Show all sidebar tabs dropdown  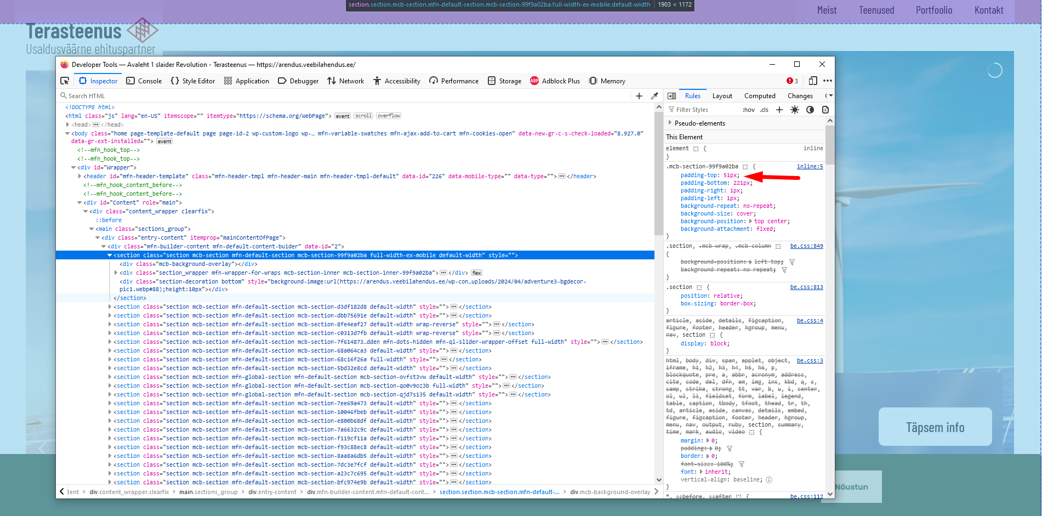pyautogui.click(x=830, y=96)
